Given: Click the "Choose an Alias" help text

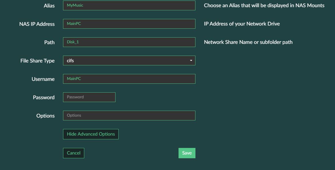Looking at the screenshot, I should point(264,5).
